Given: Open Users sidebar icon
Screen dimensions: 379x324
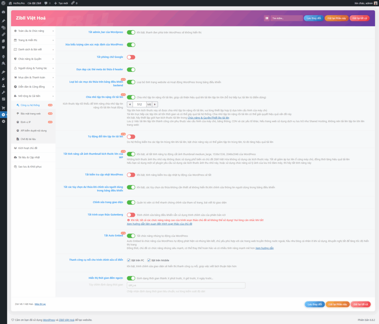Looking at the screenshot, I should pyautogui.click(x=3, y=85).
